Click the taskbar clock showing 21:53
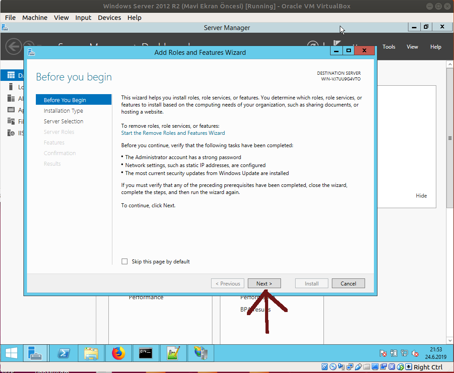 [436, 353]
